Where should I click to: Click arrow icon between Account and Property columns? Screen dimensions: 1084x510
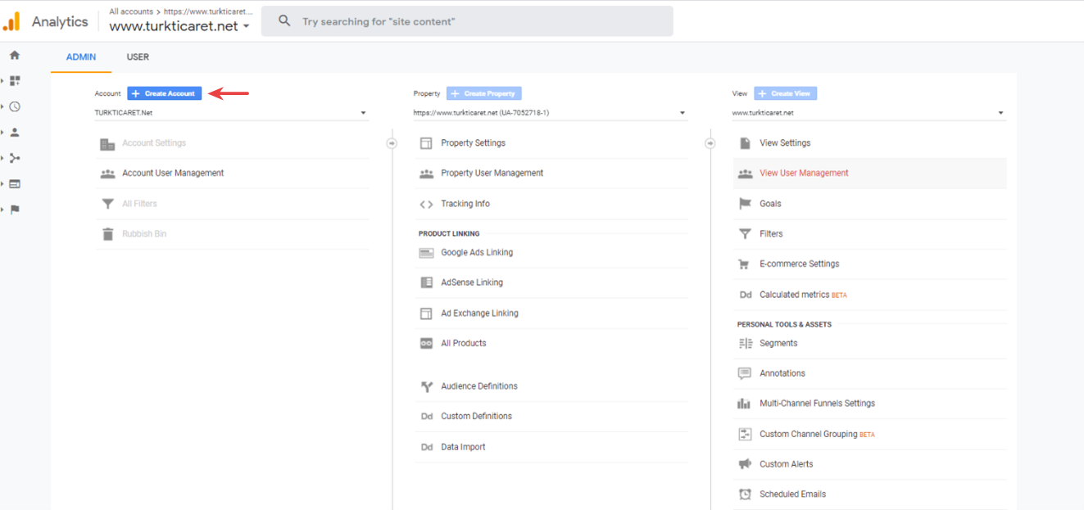392,143
